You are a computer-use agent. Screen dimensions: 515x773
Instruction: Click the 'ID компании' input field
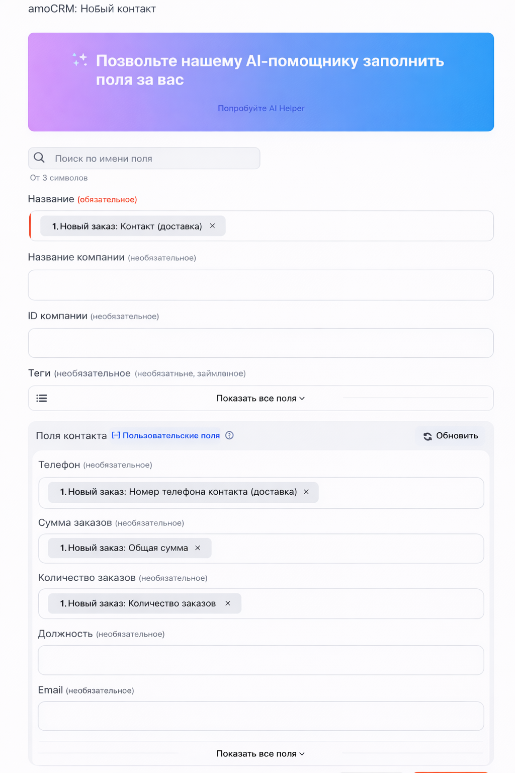(261, 343)
